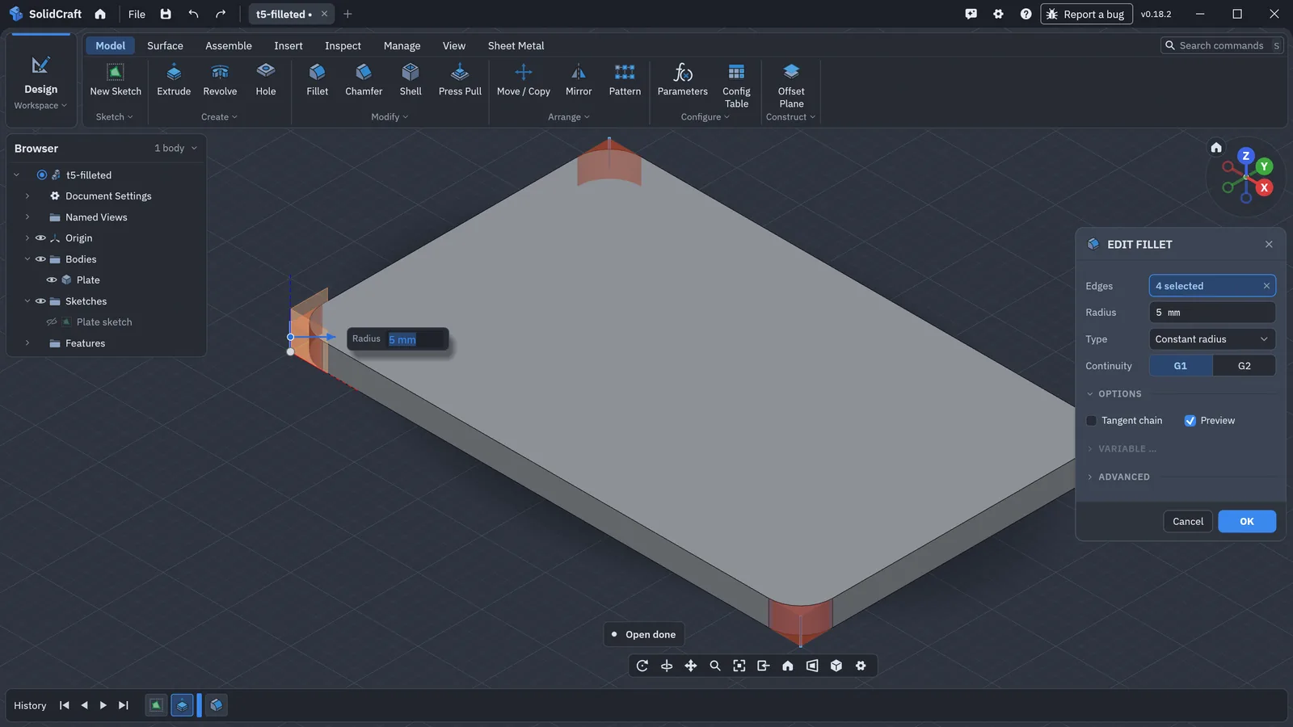The width and height of the screenshot is (1293, 727).
Task: Create an Offset Plane
Action: (x=791, y=86)
